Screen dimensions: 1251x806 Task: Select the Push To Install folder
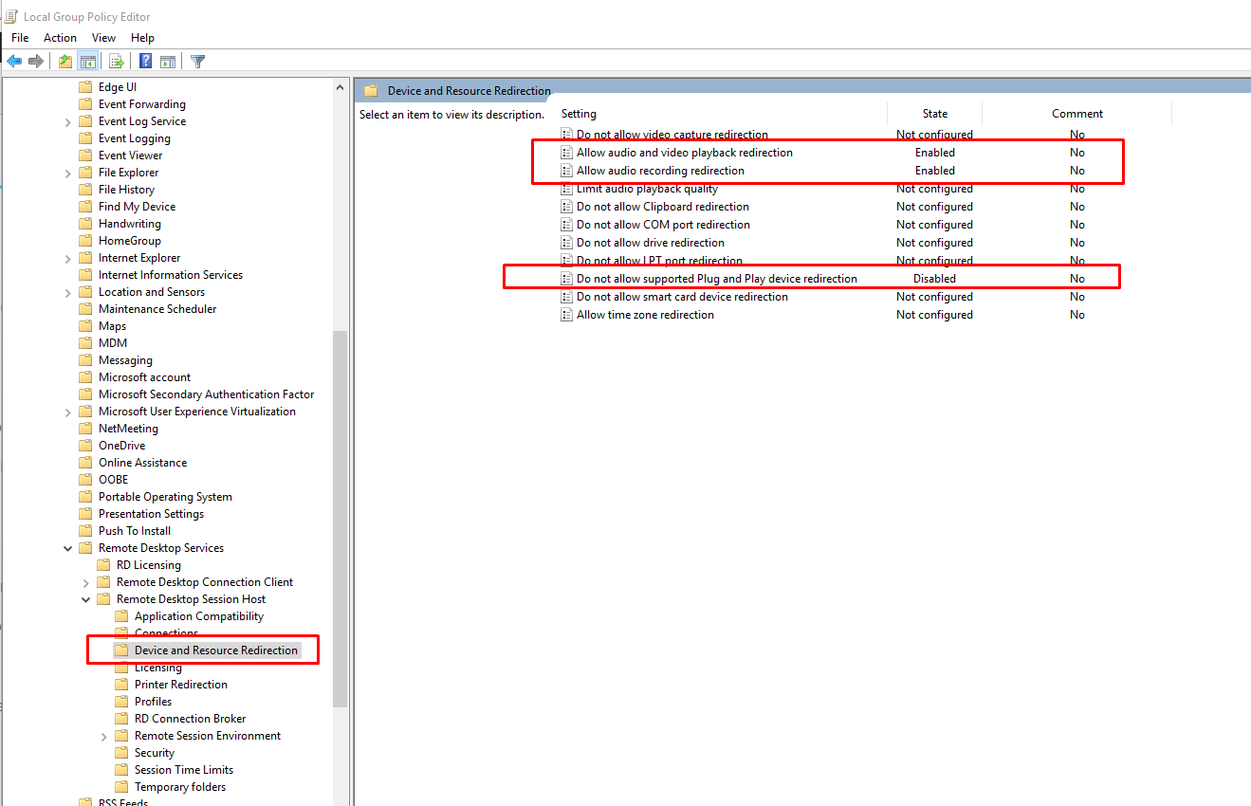tap(135, 531)
